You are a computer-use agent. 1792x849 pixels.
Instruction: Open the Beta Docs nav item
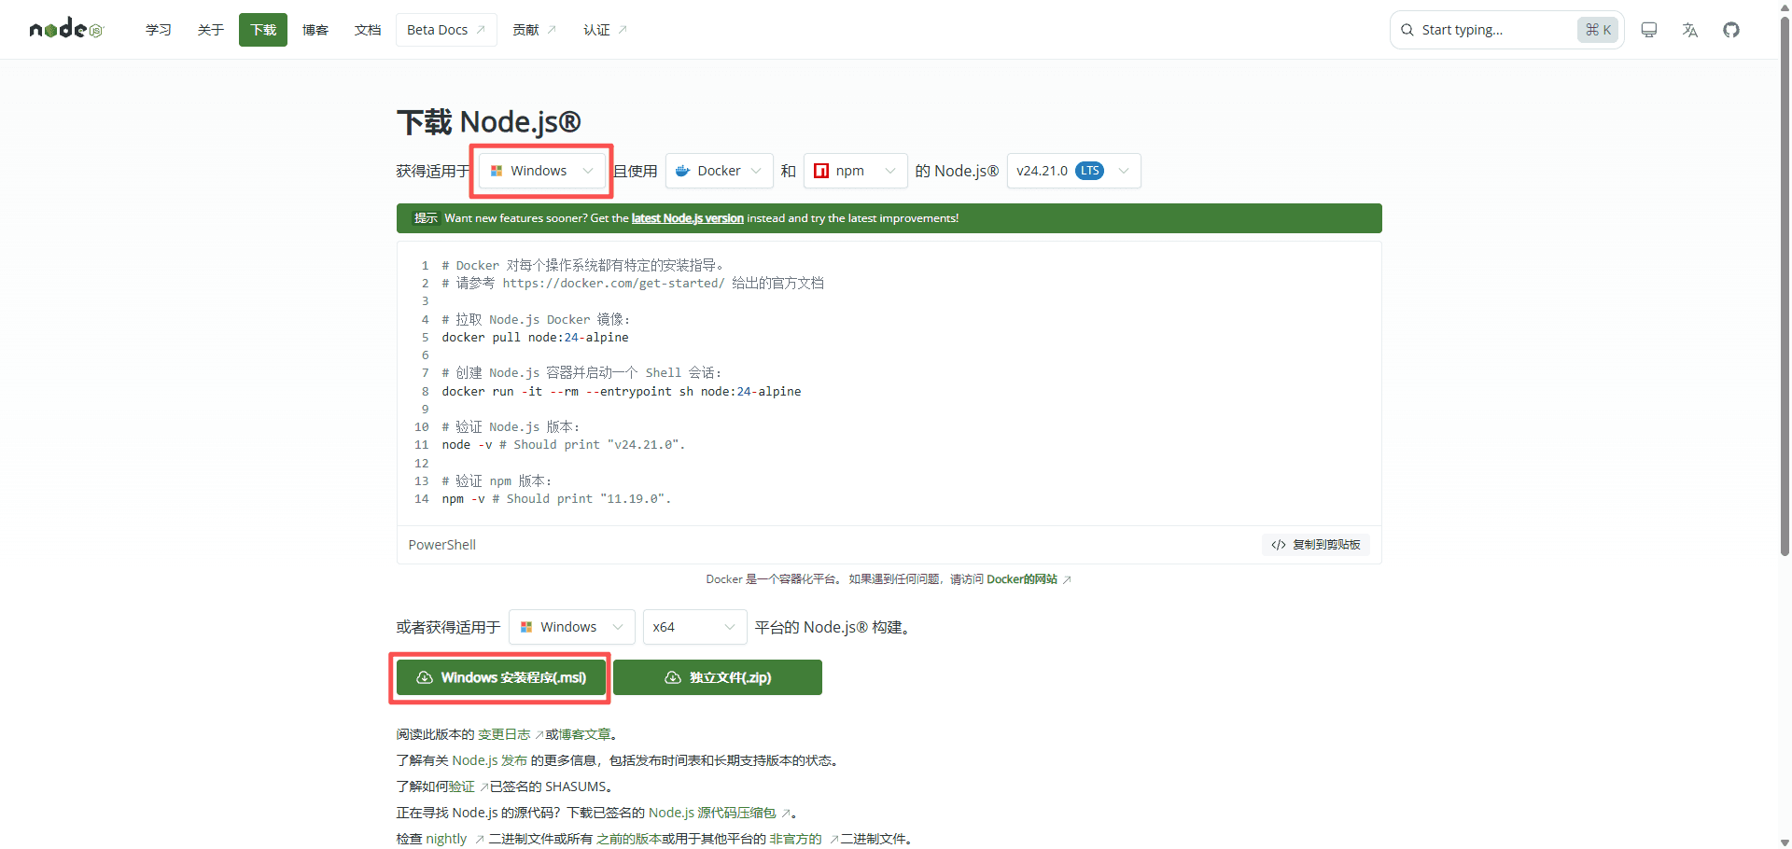coord(446,30)
